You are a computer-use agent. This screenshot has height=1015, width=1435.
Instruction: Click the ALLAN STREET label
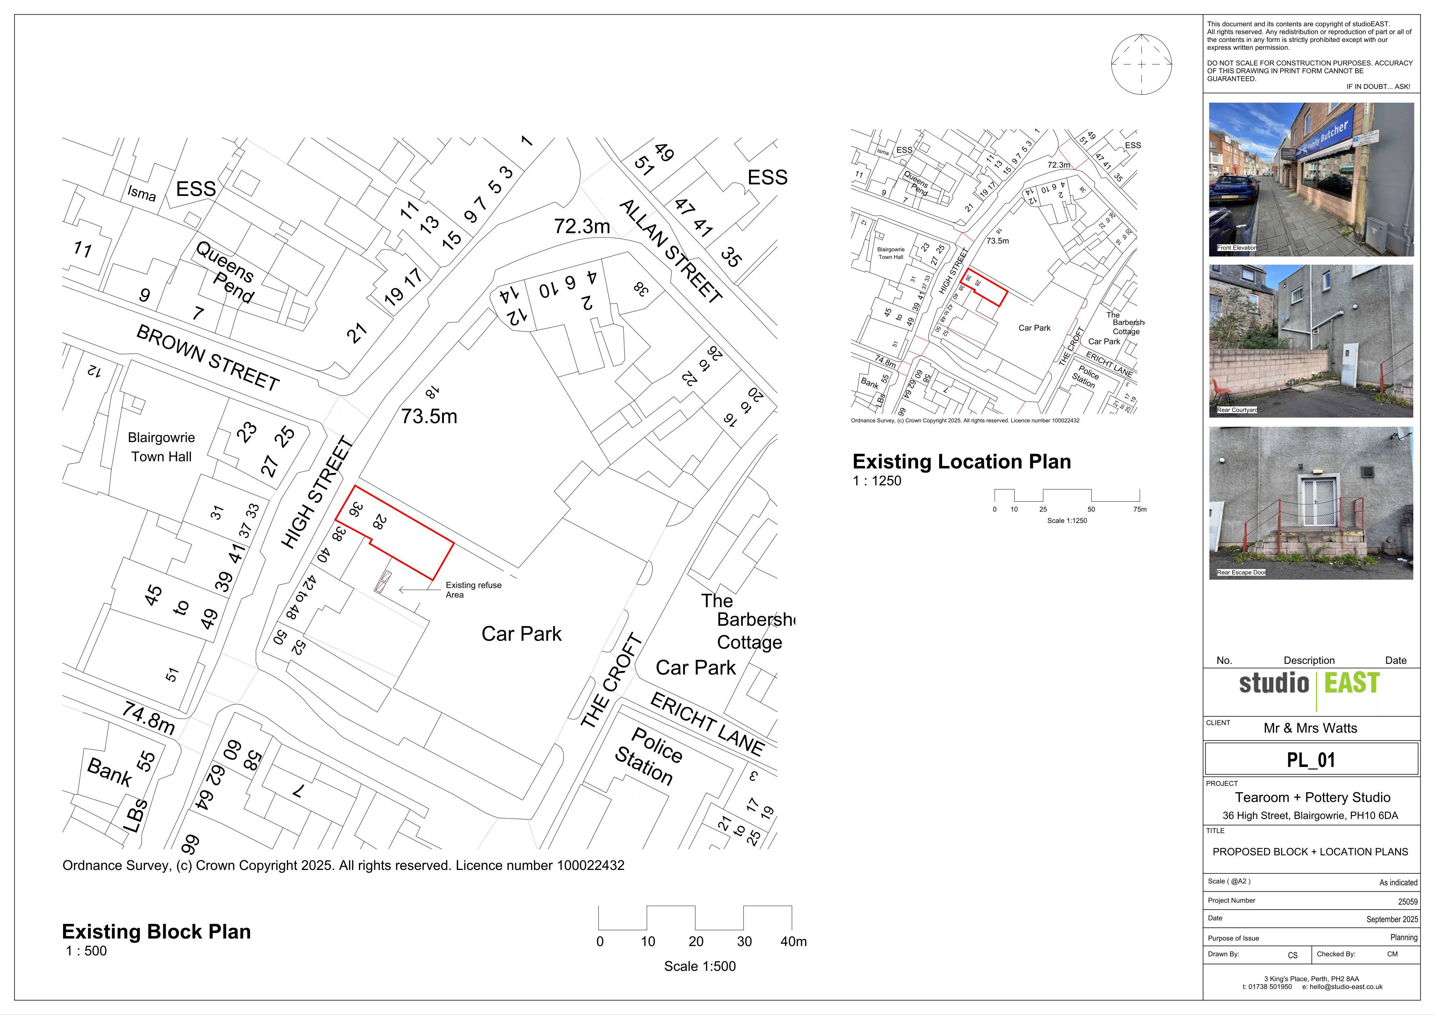671,251
